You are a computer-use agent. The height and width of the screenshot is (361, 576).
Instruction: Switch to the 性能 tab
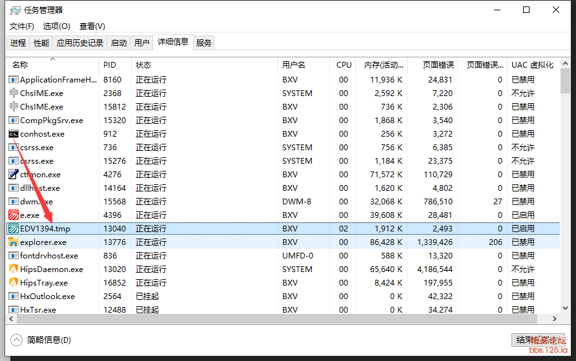tap(41, 43)
